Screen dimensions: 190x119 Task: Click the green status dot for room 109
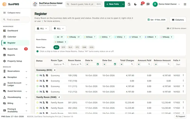tap(37, 75)
